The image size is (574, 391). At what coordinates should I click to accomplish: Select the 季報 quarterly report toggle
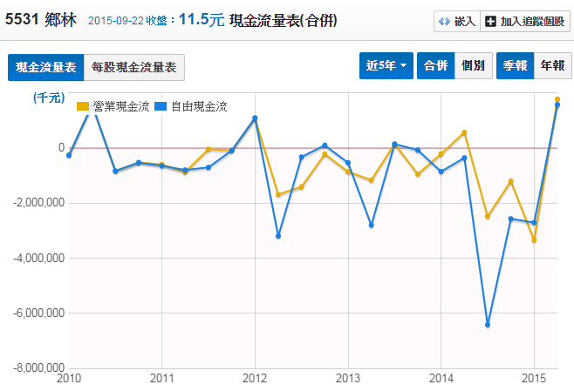click(x=515, y=66)
